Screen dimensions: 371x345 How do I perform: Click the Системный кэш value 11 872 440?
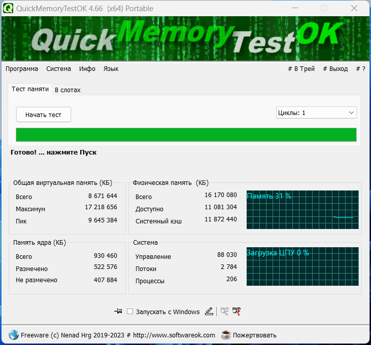click(220, 219)
